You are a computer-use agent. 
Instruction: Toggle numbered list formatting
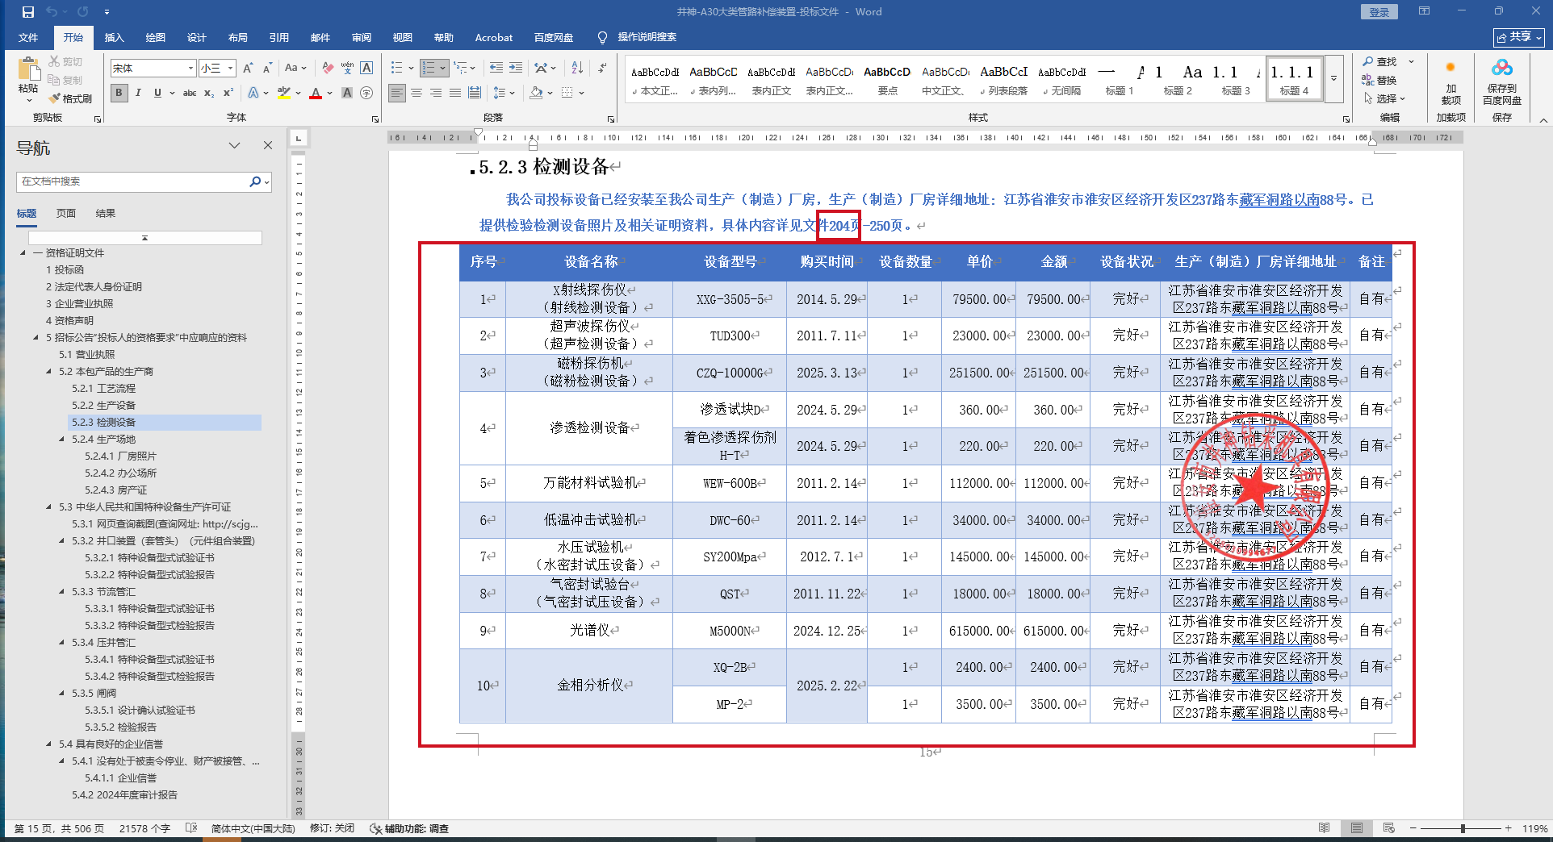coord(429,69)
